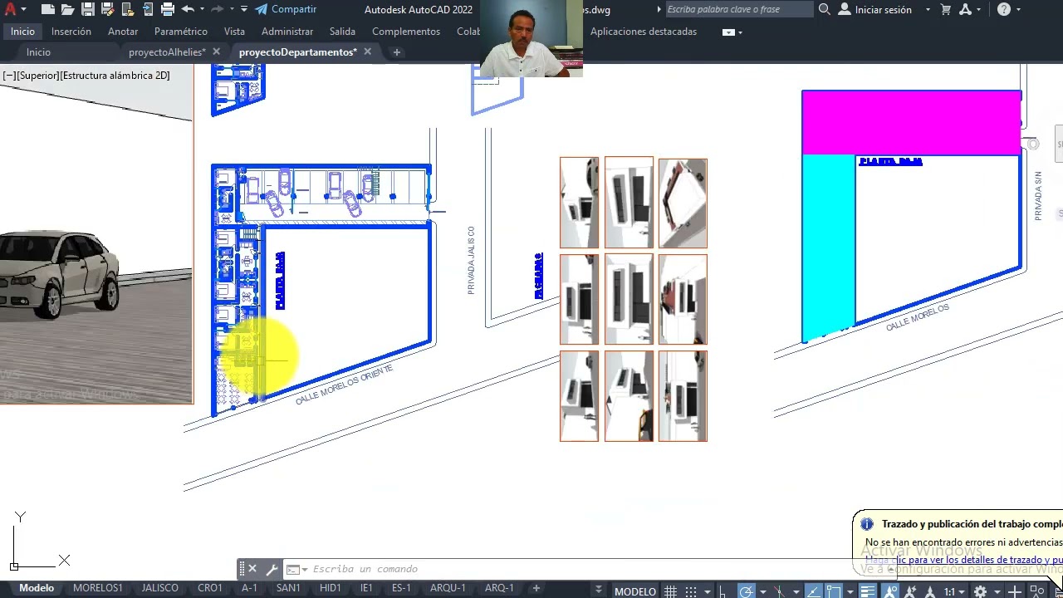
Task: Click the Redo arrow icon
Action: 218,9
